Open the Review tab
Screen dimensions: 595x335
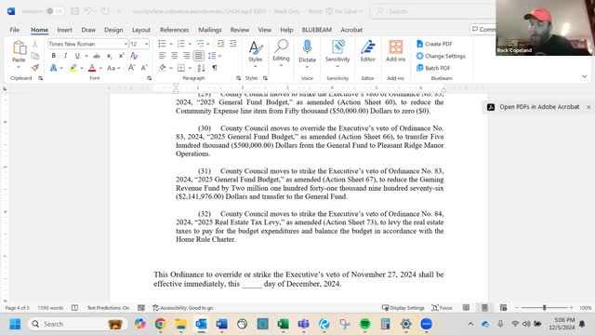click(240, 30)
